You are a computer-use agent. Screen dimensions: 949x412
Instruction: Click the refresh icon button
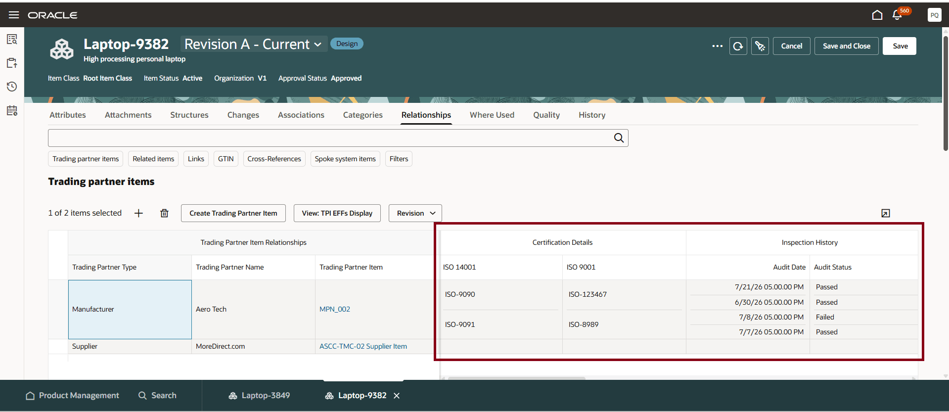(738, 46)
